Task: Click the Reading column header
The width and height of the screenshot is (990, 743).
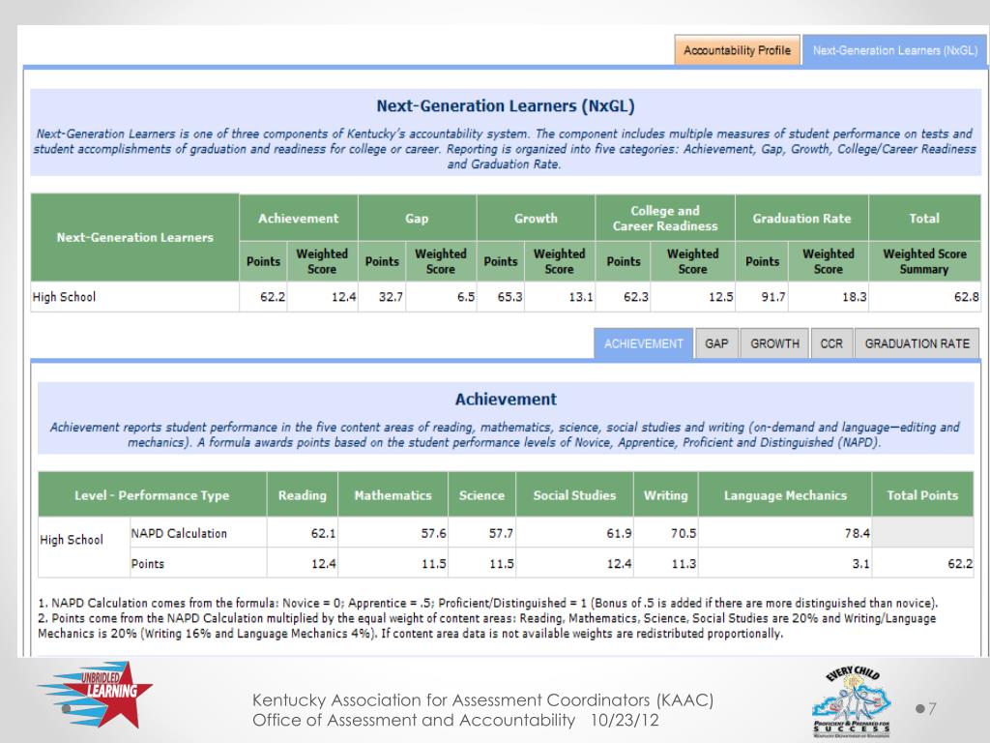Action: point(303,495)
